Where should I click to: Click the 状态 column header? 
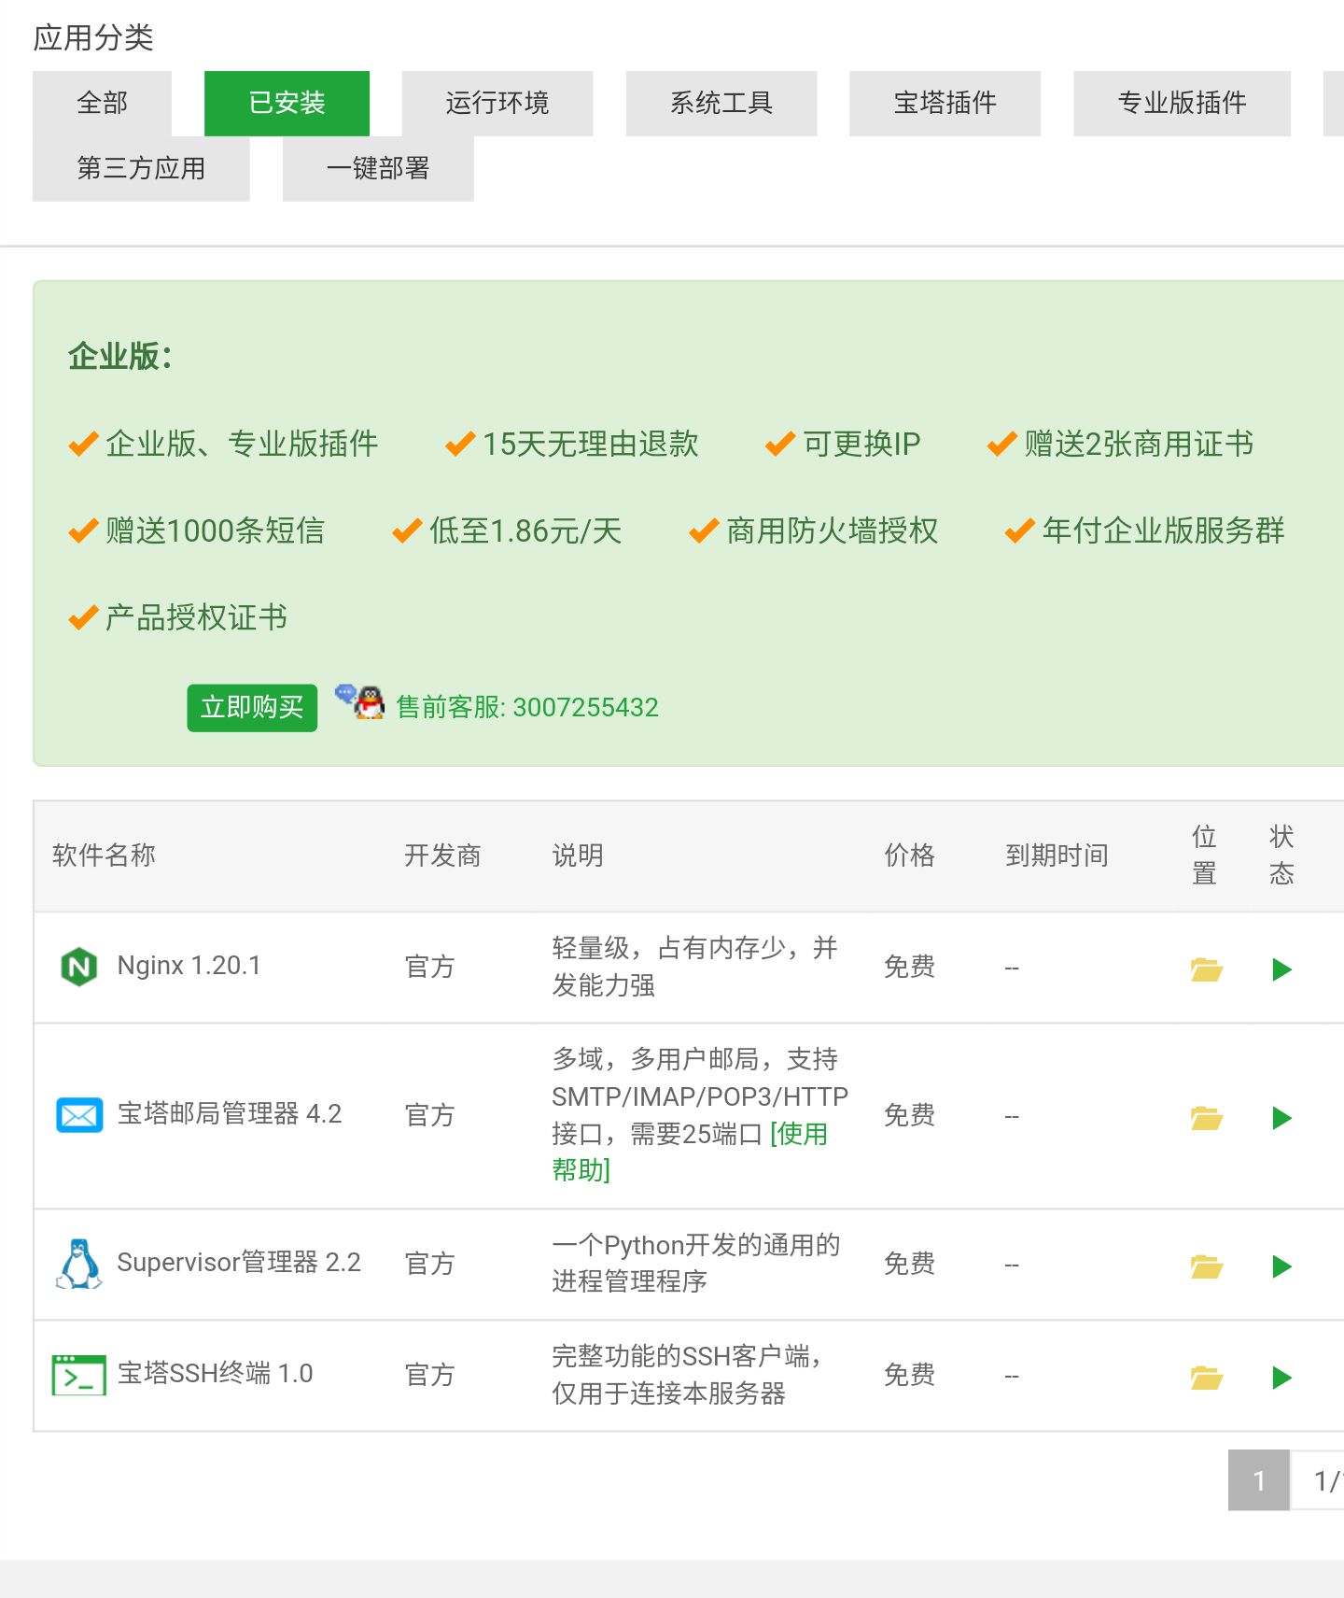click(1281, 855)
